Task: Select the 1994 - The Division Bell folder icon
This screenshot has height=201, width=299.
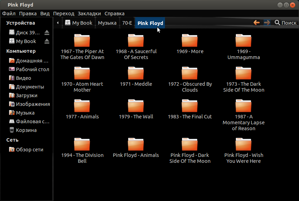Action: (x=82, y=144)
